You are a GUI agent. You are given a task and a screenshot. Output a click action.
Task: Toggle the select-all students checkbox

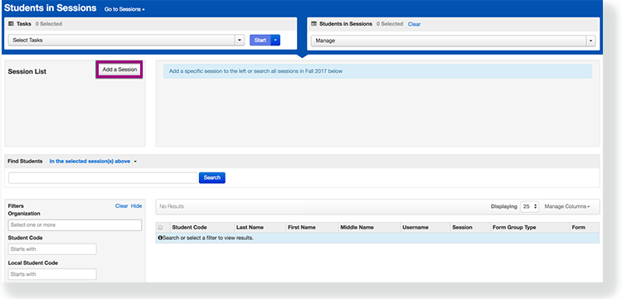[161, 227]
